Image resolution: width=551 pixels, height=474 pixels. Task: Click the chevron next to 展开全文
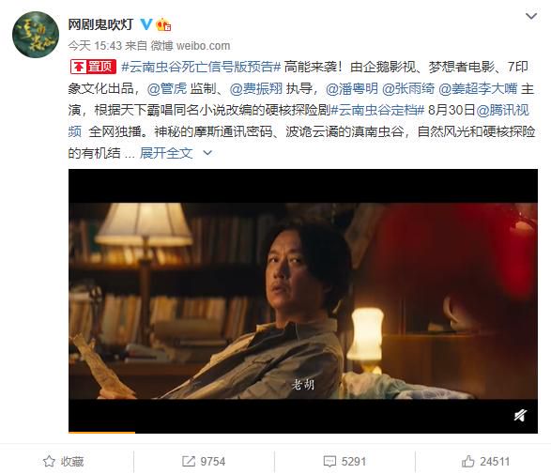click(207, 153)
